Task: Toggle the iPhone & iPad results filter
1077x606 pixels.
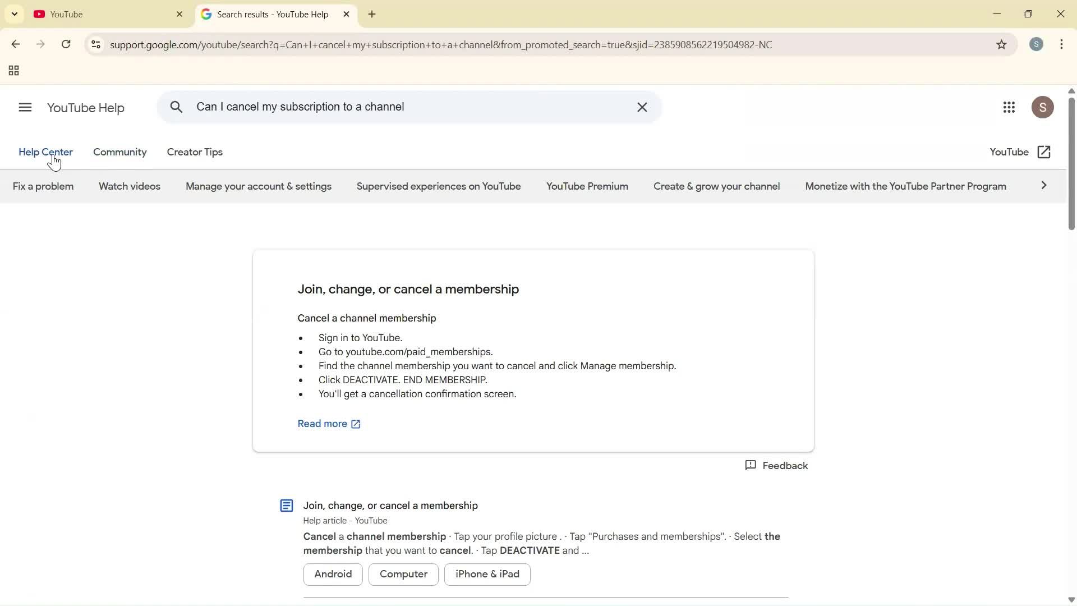Action: coord(486,574)
